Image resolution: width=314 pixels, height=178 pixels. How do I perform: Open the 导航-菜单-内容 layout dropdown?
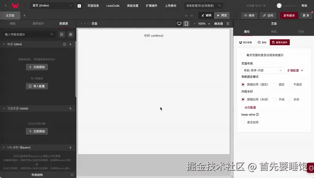[x=263, y=70]
